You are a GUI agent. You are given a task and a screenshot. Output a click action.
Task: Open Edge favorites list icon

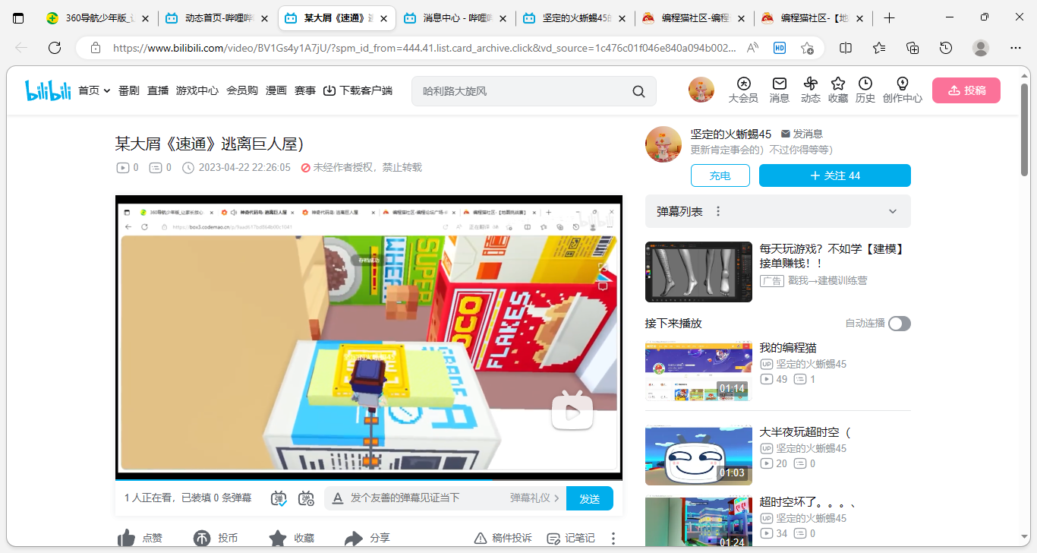click(x=879, y=48)
